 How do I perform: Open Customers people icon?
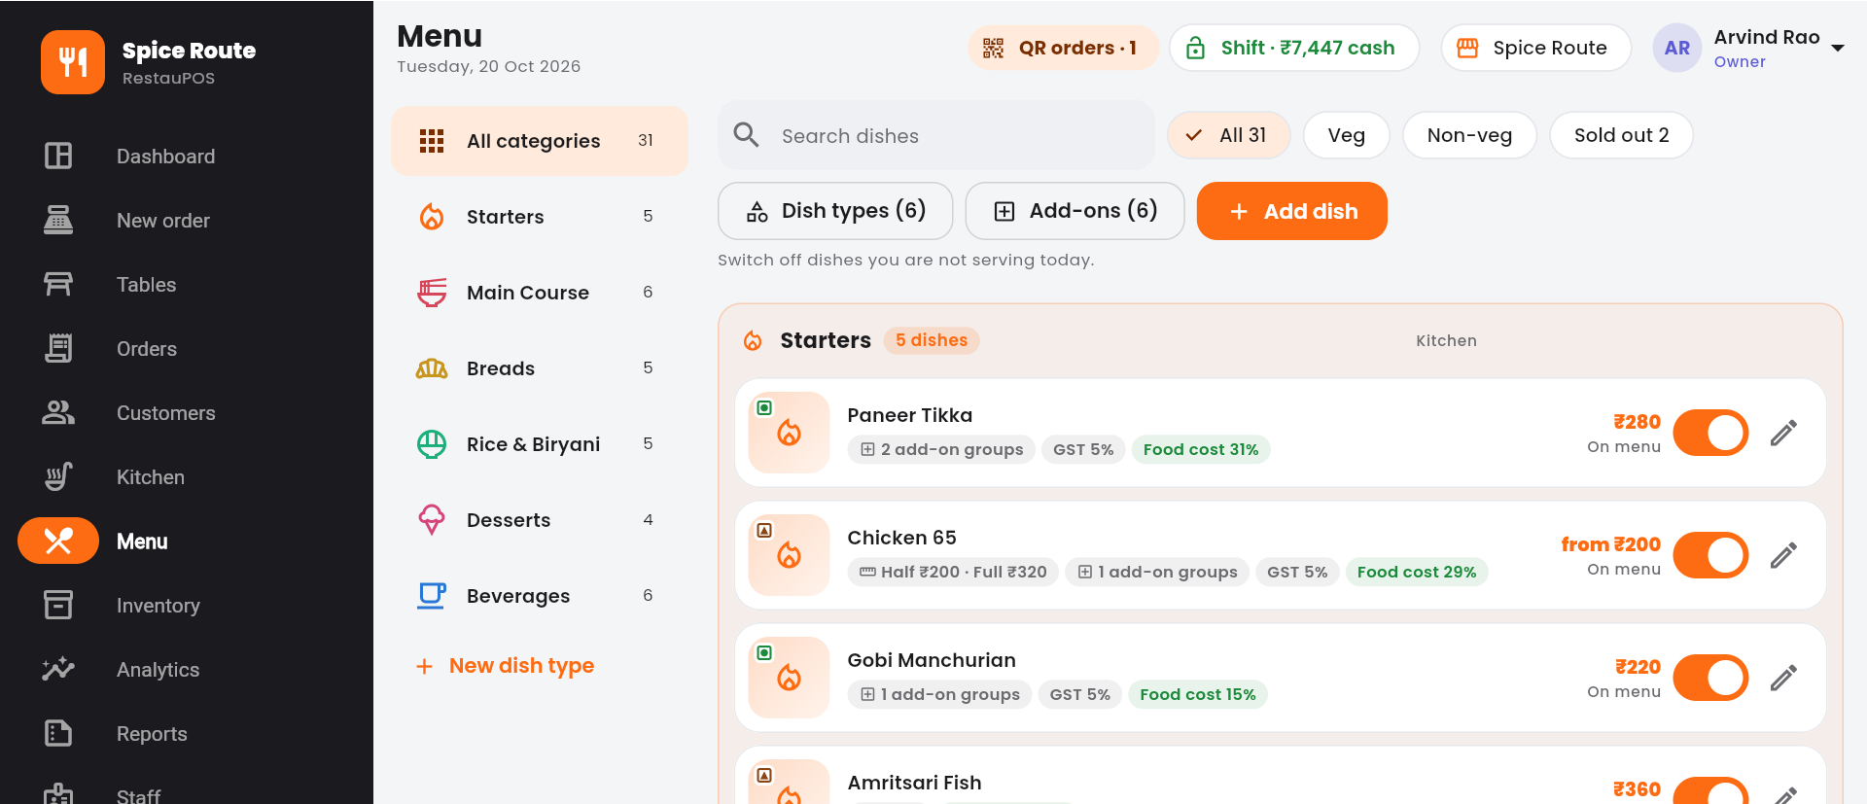point(58,413)
